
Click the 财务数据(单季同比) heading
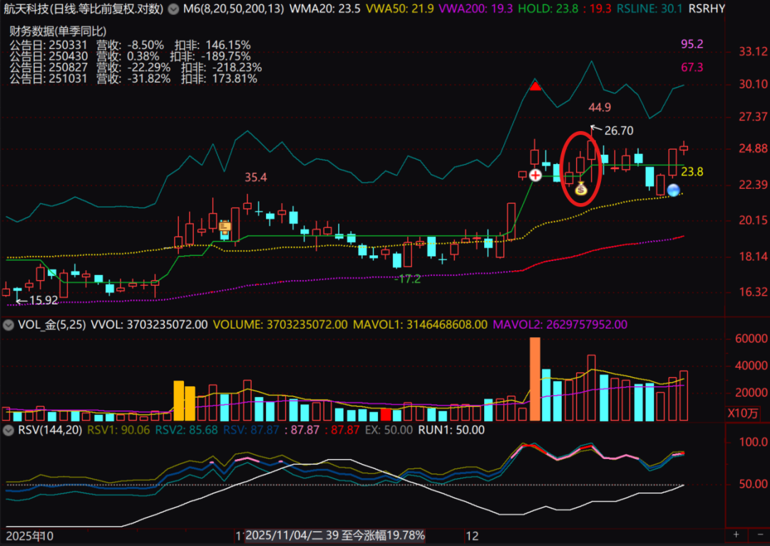[58, 31]
